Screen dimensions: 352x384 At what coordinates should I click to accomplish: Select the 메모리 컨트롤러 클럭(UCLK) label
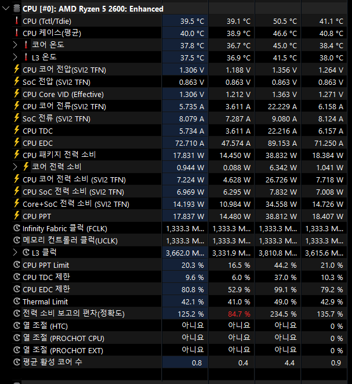[70, 241]
